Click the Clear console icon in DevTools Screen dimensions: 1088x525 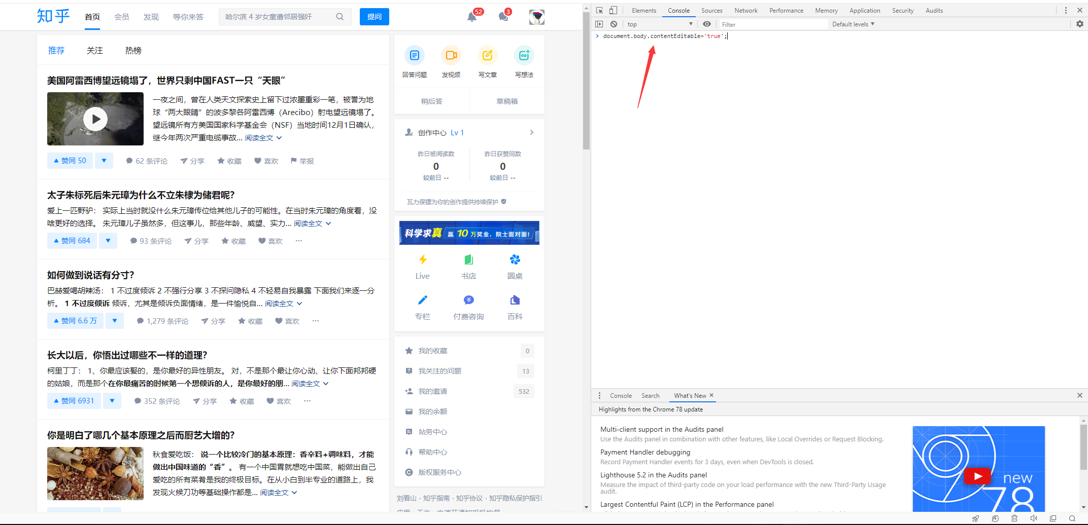tap(614, 24)
